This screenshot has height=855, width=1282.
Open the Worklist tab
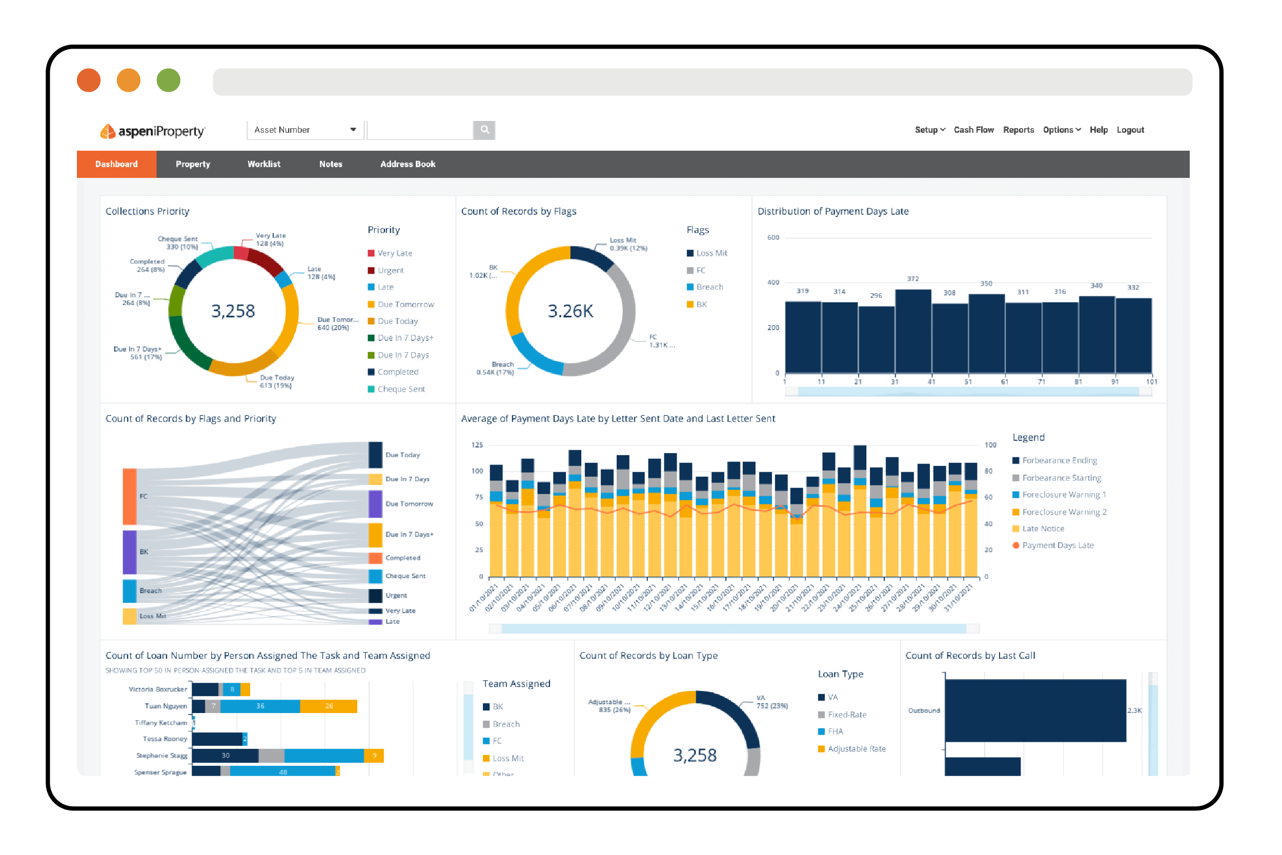(264, 164)
